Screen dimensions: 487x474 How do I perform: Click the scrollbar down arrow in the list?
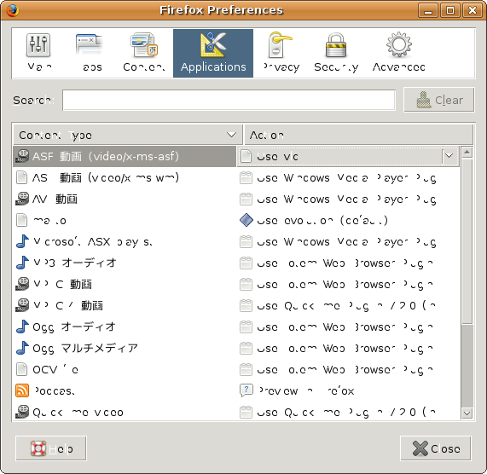(x=467, y=413)
